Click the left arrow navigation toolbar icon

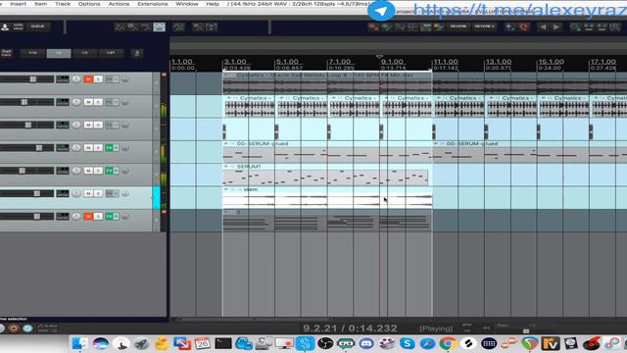click(543, 26)
